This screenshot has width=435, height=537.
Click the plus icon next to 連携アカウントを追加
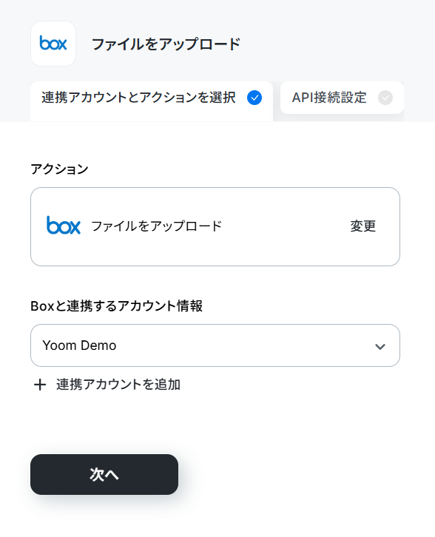point(40,385)
